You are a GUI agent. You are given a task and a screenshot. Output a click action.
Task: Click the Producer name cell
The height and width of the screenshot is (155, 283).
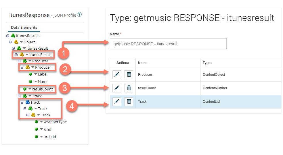point(168,75)
